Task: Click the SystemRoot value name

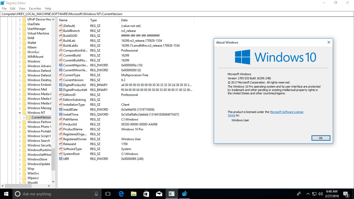Action: point(71,154)
